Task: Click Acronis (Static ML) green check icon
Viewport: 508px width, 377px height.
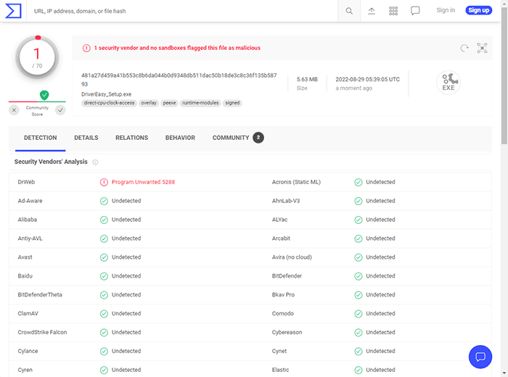Action: click(359, 182)
